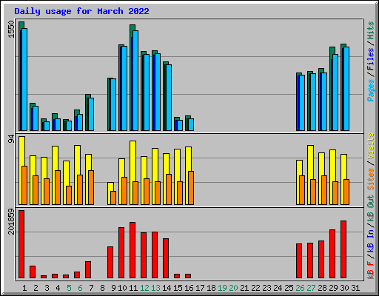Click the Sites legend label
This screenshot has height=296, width=379.
(371, 179)
